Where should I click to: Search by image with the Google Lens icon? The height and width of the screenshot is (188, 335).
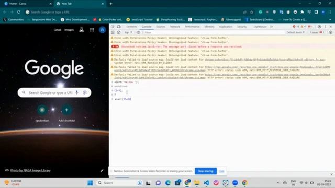tap(85, 92)
